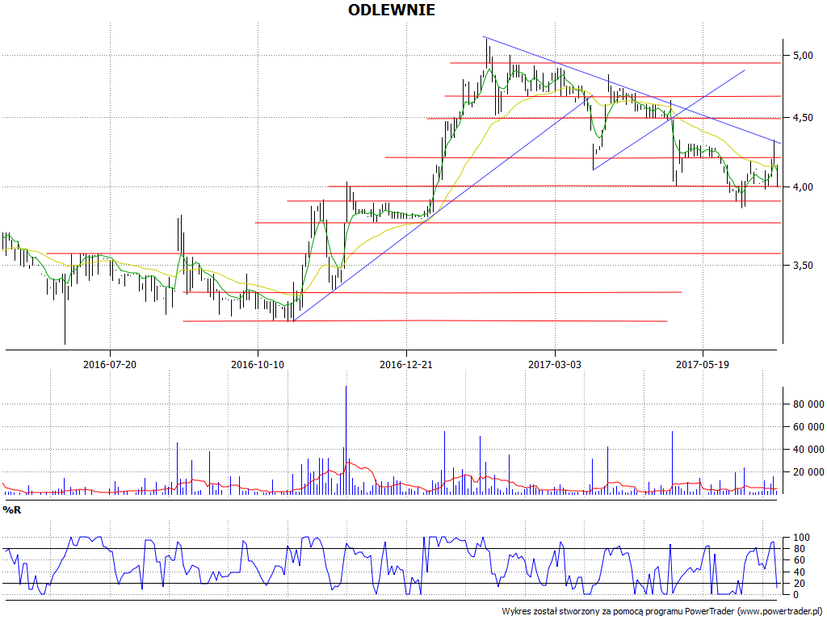Click the price peak candle above 5,00

click(486, 54)
